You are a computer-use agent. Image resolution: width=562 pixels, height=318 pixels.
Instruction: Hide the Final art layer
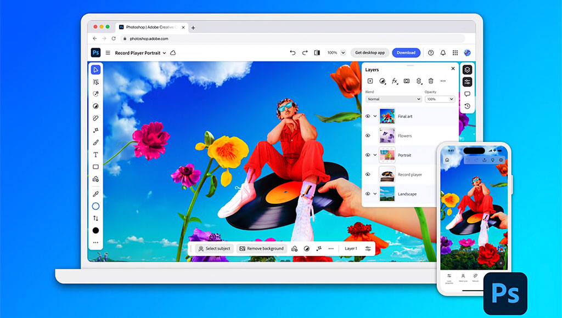[x=368, y=116]
